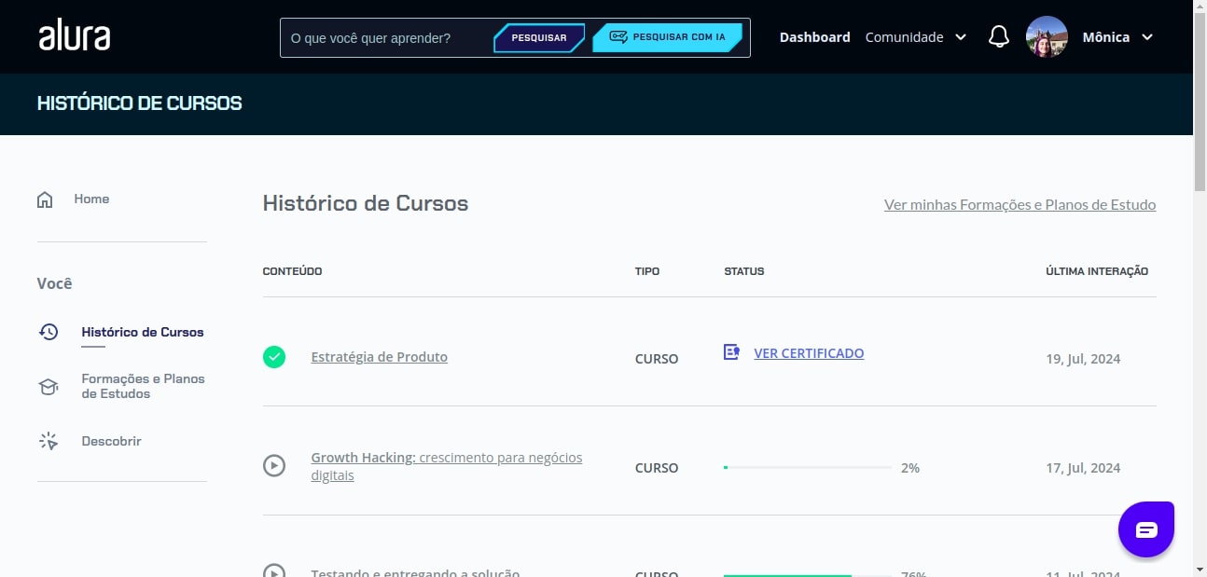Click Growth Hacking 2% progress bar
Image resolution: width=1207 pixels, height=577 pixels.
(x=808, y=467)
